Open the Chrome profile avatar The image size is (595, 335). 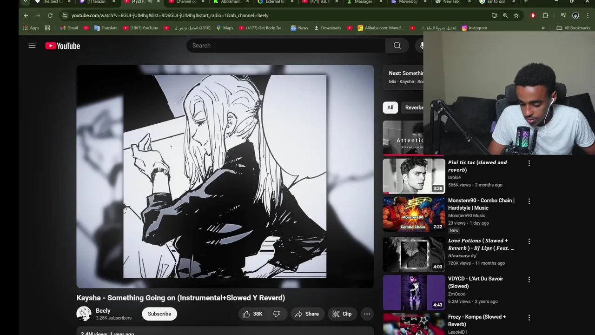[575, 15]
